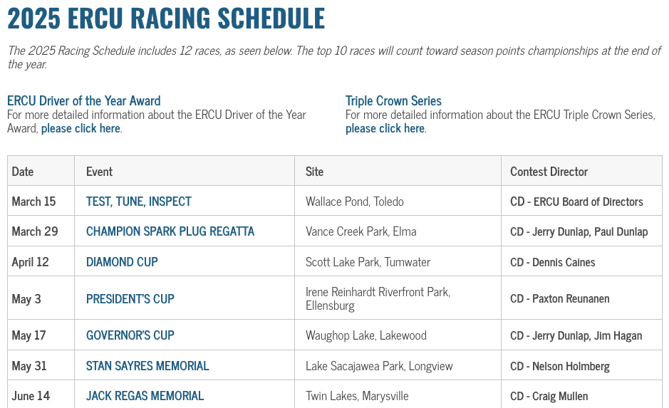Open the TEST, TUNE, INSPECT event link
669x408 pixels.
[139, 202]
